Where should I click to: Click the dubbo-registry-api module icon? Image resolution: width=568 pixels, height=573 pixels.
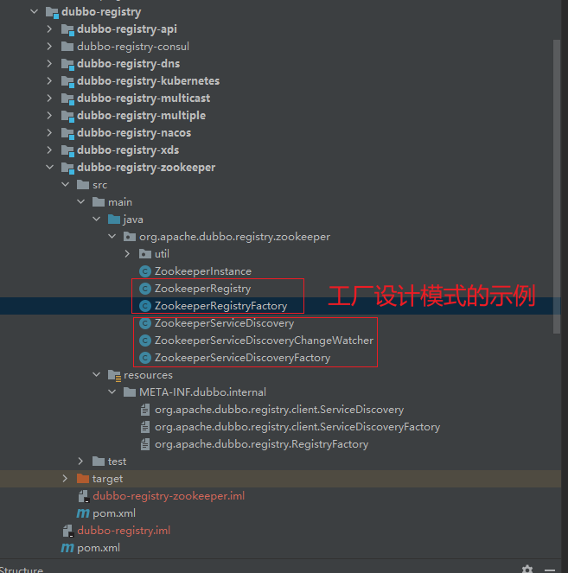[x=67, y=29]
